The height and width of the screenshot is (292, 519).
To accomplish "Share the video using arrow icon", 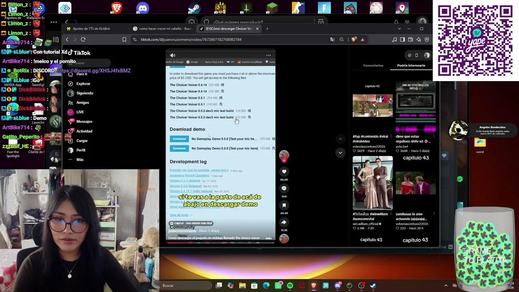I will pyautogui.click(x=284, y=223).
